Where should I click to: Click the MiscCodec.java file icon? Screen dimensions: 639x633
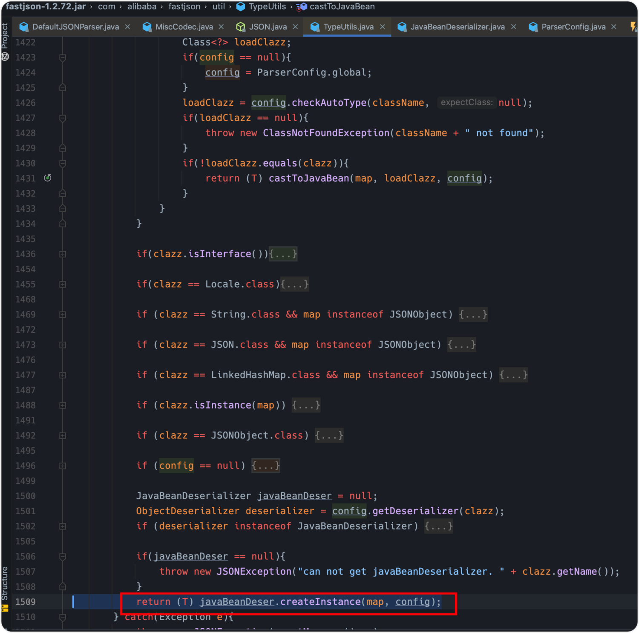[x=147, y=27]
